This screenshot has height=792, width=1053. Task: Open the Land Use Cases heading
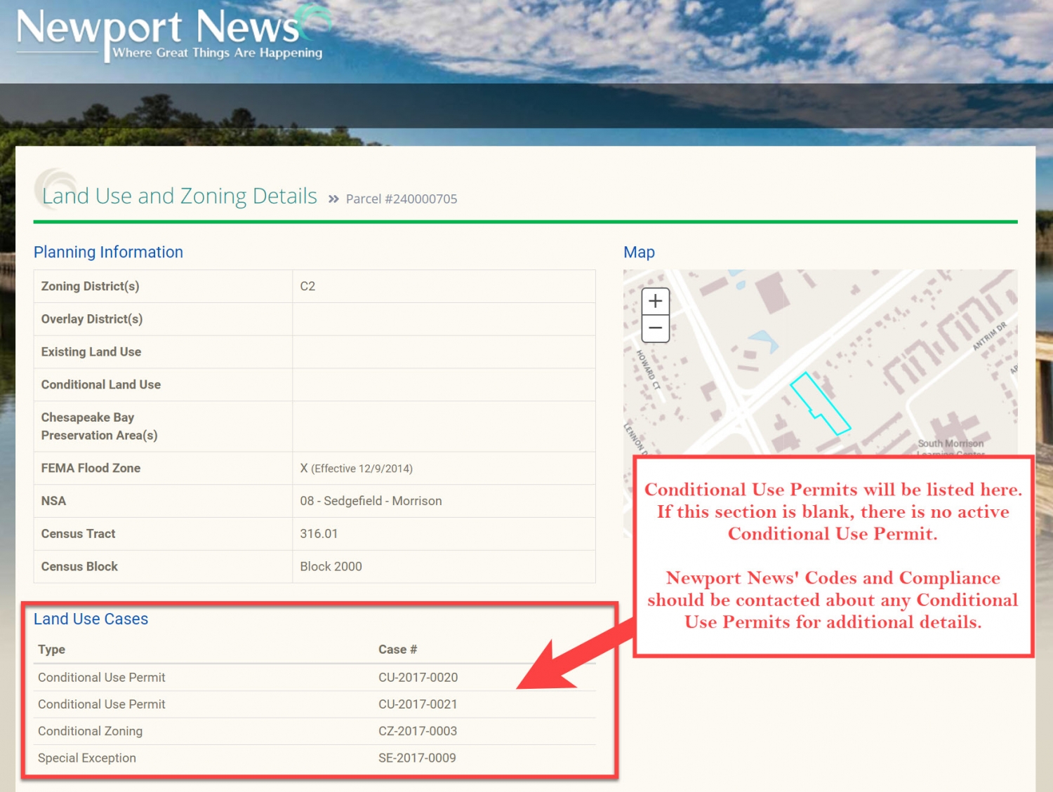(91, 619)
